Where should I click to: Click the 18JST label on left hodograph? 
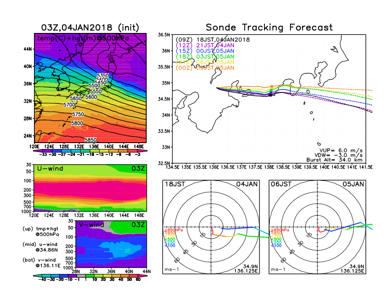pyautogui.click(x=174, y=183)
